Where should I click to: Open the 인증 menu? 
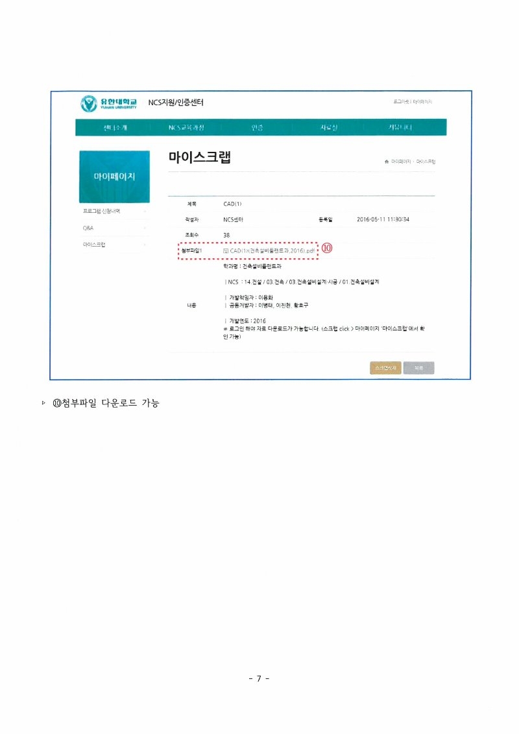click(x=257, y=127)
